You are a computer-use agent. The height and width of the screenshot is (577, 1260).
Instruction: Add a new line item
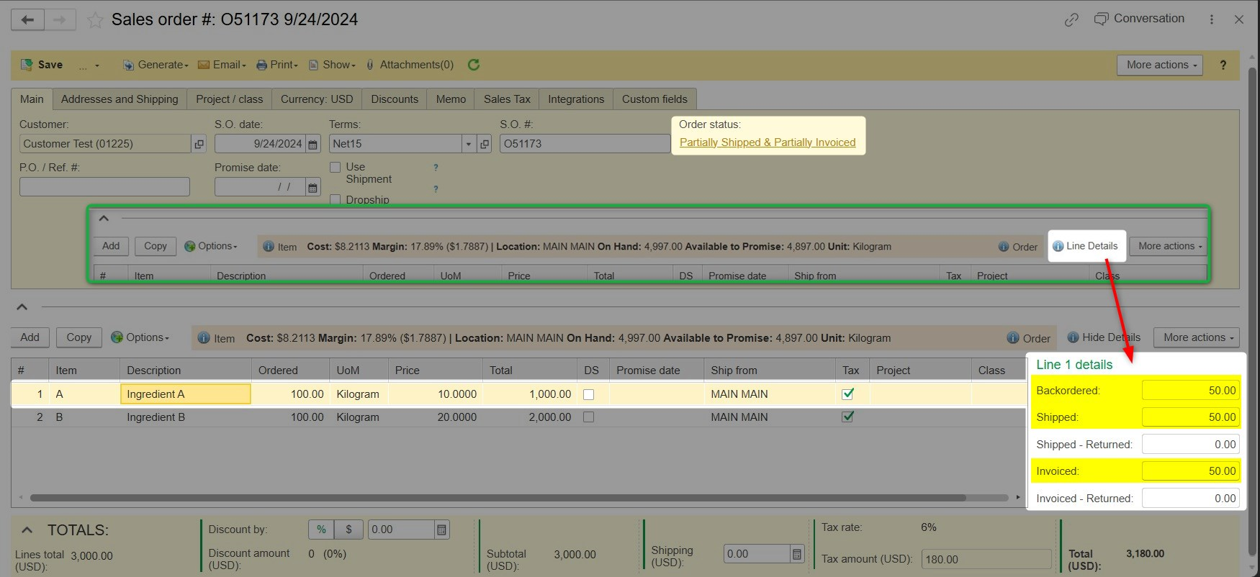pyautogui.click(x=30, y=337)
